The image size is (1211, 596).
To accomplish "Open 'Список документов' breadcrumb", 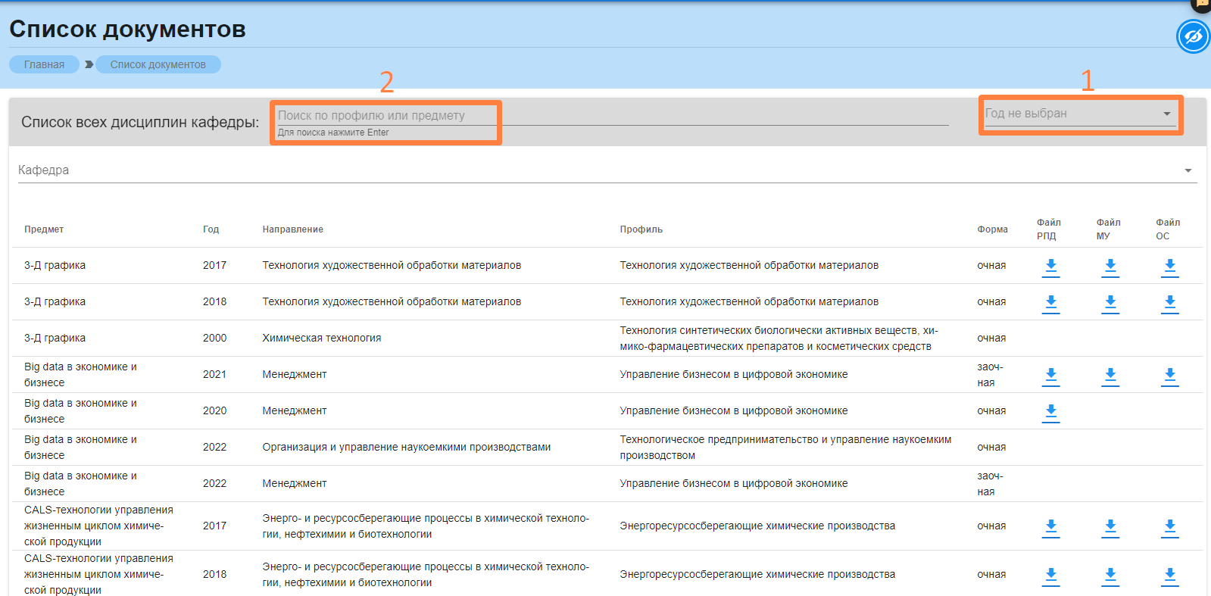I will [x=158, y=64].
